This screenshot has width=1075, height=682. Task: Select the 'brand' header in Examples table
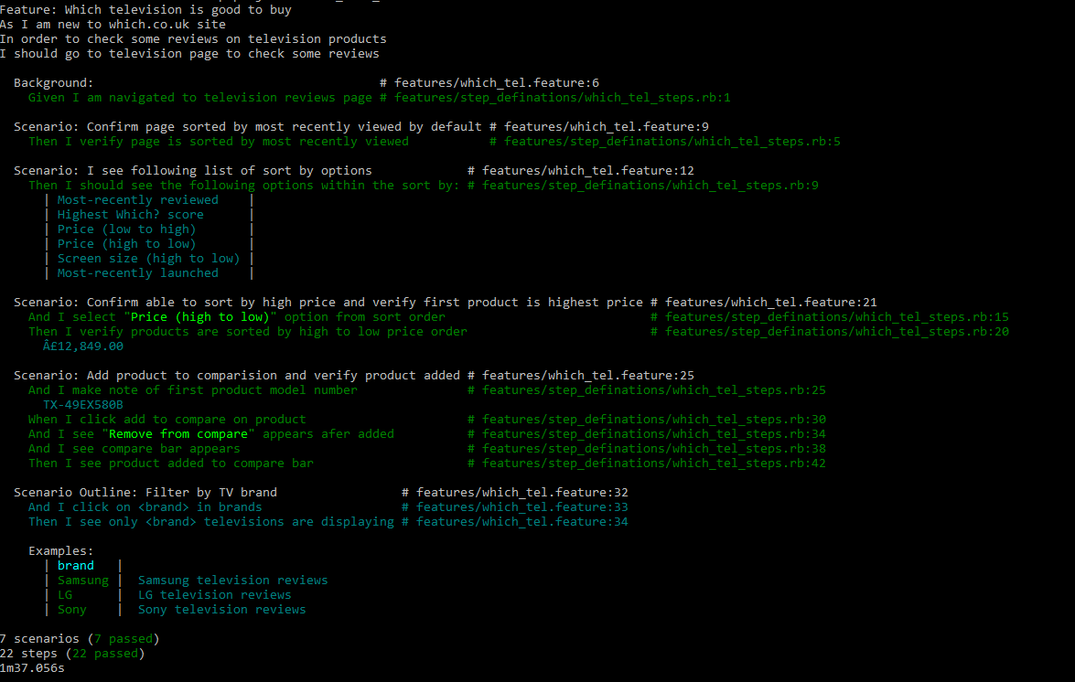point(75,565)
